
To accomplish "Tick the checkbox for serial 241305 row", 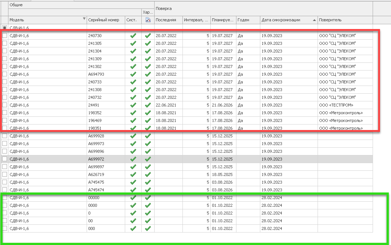I will 5,43.
